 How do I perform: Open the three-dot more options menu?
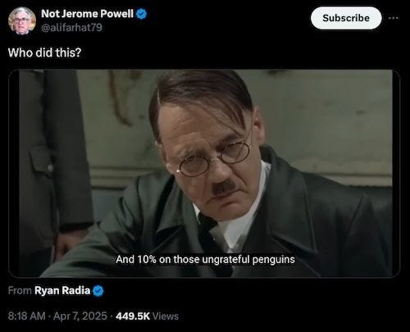pyautogui.click(x=394, y=18)
